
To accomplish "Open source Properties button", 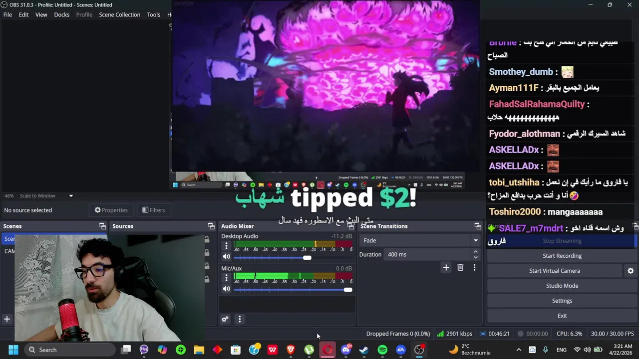I will click(111, 210).
